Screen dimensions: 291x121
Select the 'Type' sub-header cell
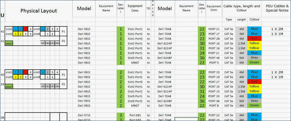(229, 20)
